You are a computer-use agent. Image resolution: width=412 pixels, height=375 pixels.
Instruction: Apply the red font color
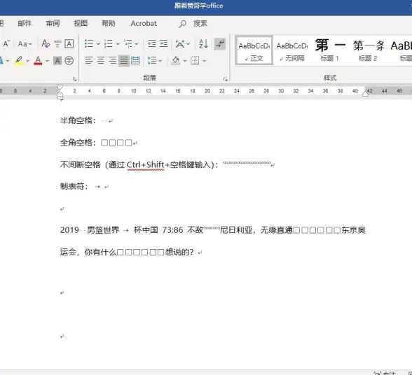38,61
